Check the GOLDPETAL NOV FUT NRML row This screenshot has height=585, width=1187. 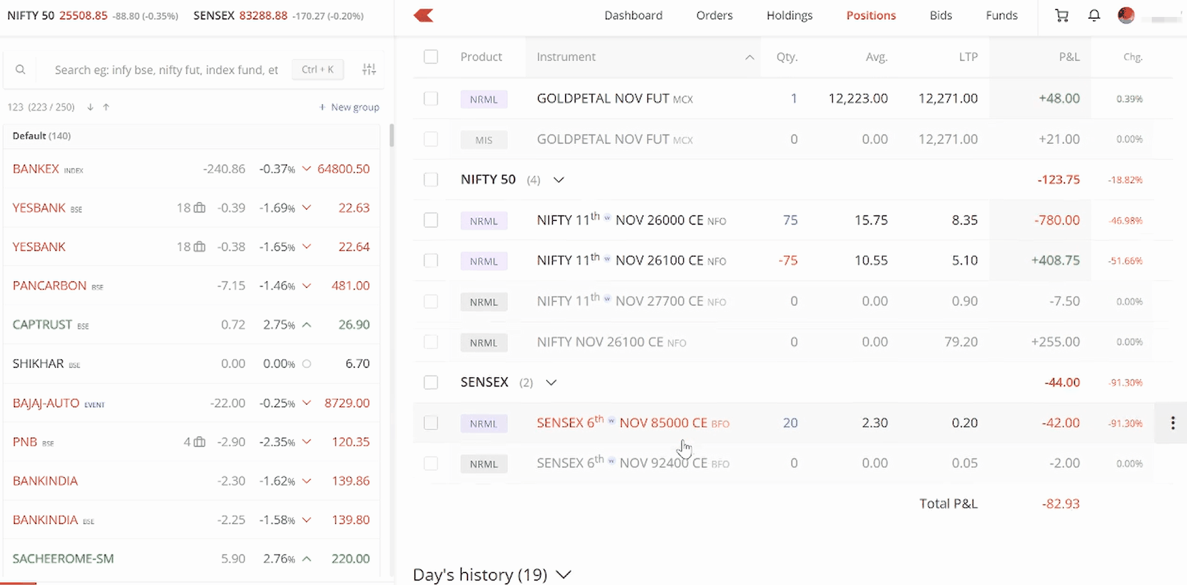[x=431, y=99]
